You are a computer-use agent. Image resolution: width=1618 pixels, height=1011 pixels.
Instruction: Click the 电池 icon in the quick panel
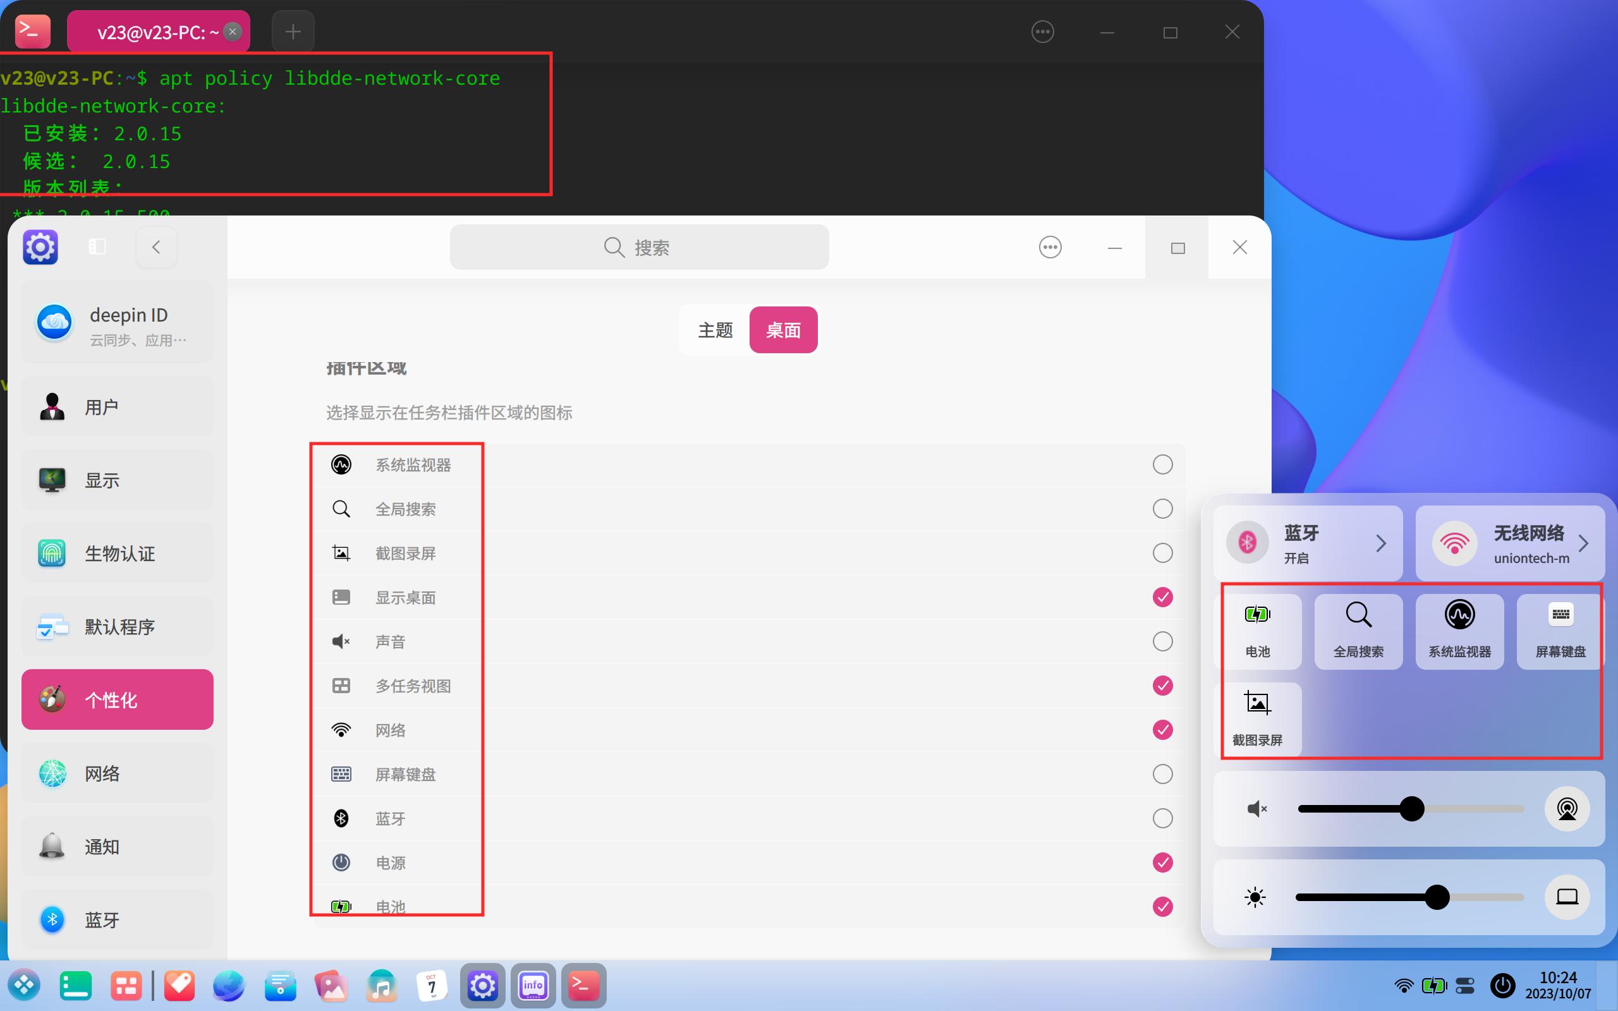pos(1258,629)
